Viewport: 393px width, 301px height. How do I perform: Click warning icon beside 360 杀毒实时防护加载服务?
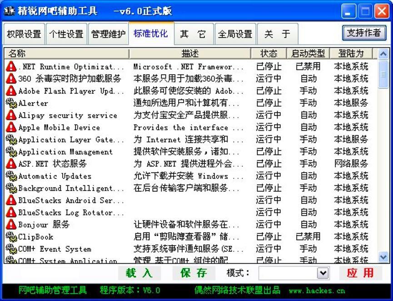(11, 79)
